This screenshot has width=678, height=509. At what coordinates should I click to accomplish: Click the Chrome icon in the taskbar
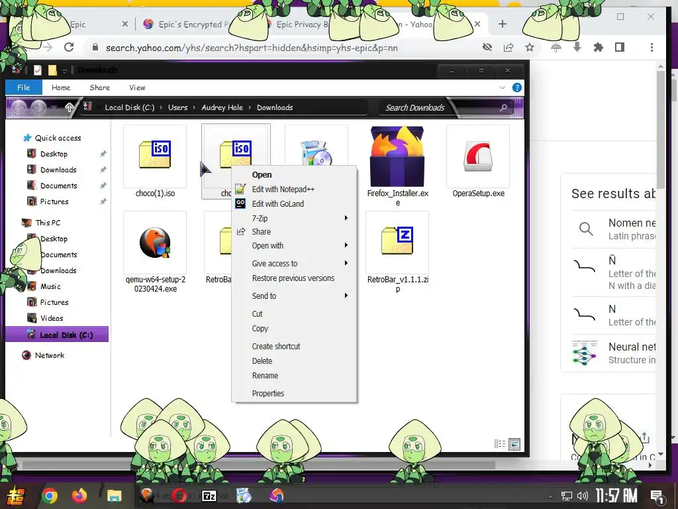(49, 496)
